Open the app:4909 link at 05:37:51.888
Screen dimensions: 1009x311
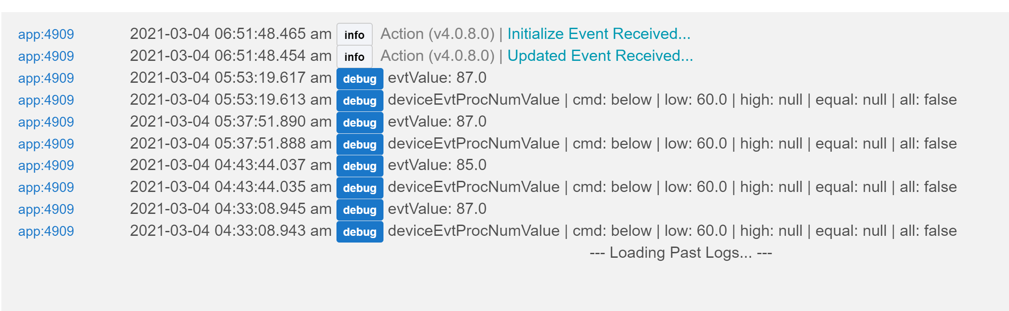pos(46,144)
